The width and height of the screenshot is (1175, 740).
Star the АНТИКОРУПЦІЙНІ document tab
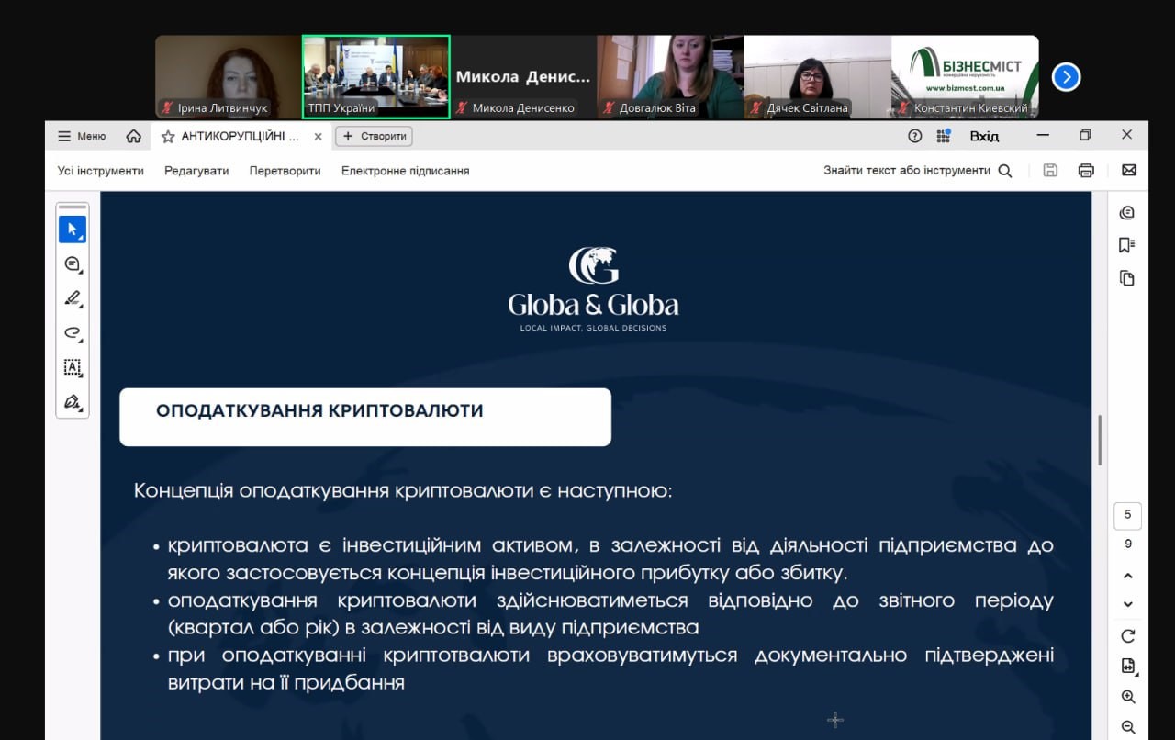168,136
